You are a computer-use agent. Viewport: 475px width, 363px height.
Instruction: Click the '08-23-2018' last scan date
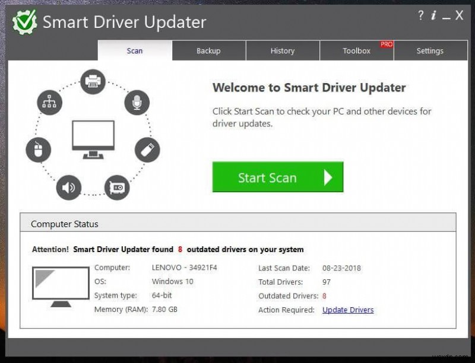click(x=342, y=268)
